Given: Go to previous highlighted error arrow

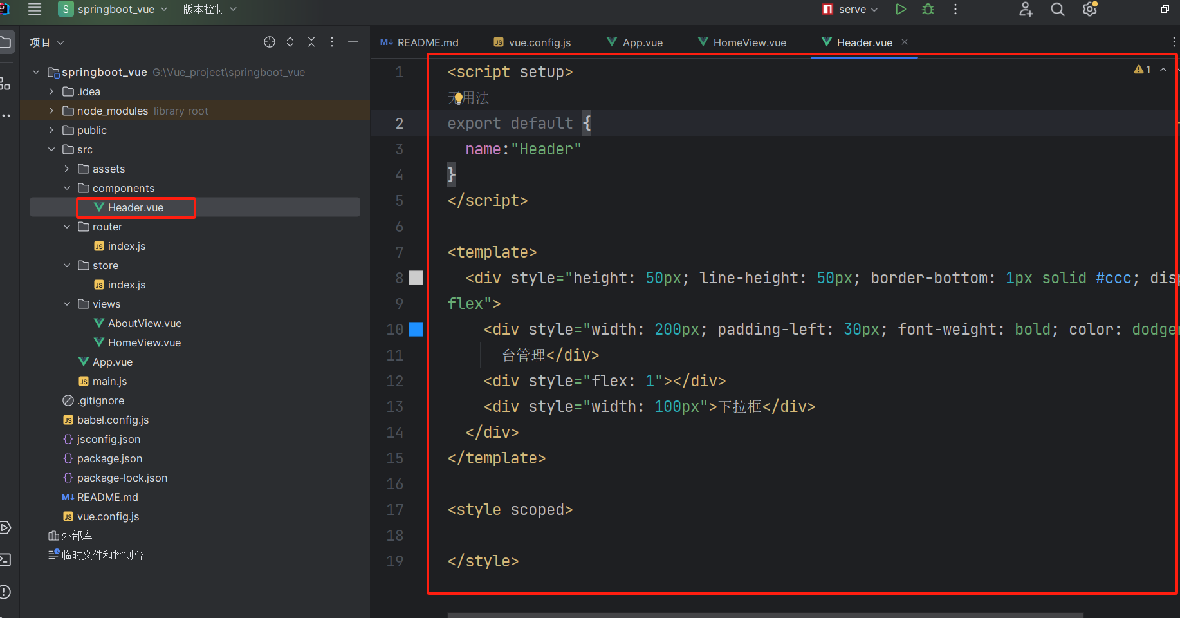Looking at the screenshot, I should point(1163,70).
